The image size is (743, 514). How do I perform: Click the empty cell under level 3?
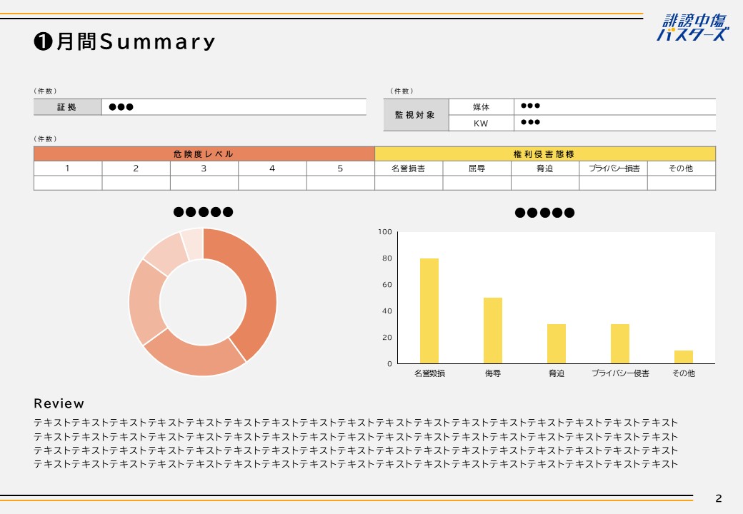point(204,183)
